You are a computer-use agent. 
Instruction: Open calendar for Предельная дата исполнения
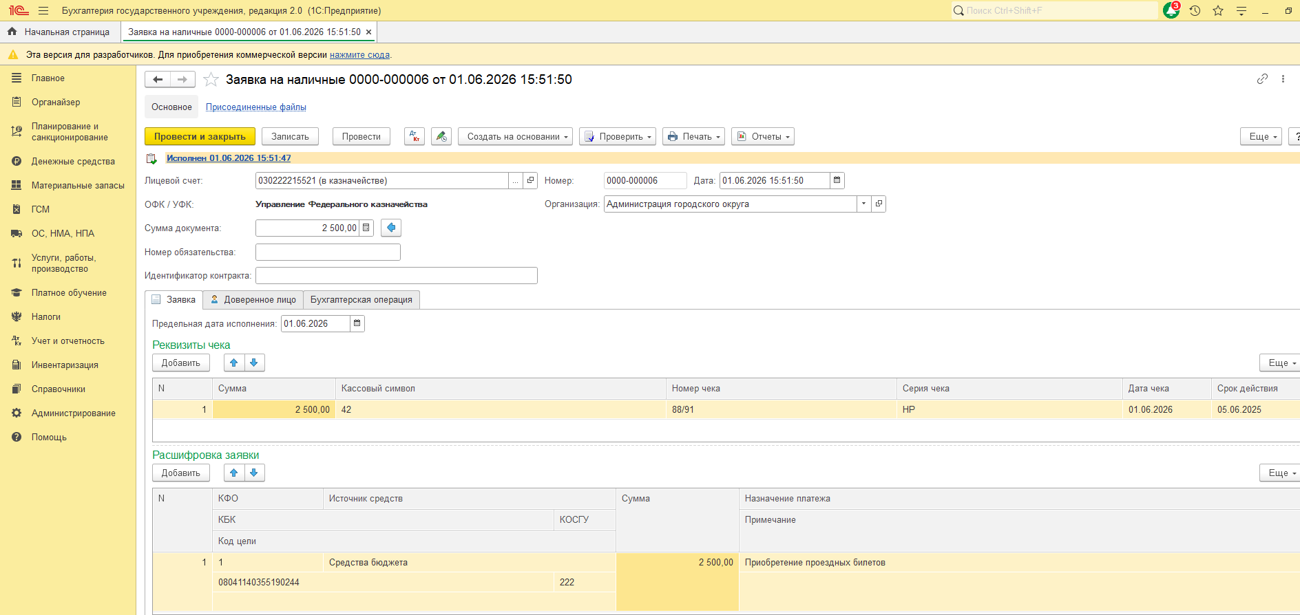point(357,323)
